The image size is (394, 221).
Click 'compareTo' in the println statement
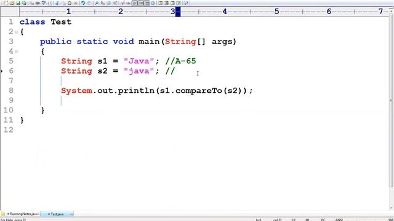(199, 90)
